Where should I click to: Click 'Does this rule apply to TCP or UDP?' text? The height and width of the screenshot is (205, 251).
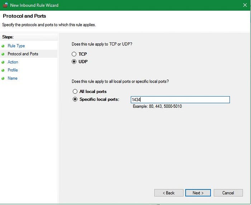click(102, 44)
